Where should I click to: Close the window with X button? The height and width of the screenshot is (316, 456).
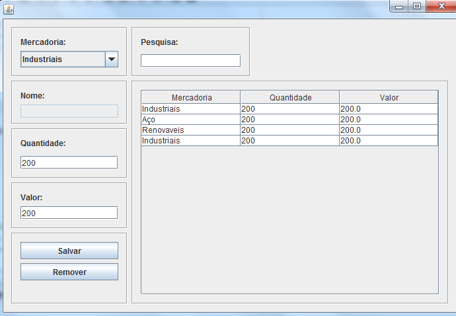(441, 6)
